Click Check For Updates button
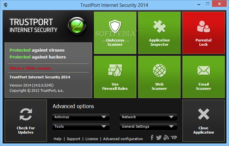This screenshot has width=229, height=146. coord(26,121)
